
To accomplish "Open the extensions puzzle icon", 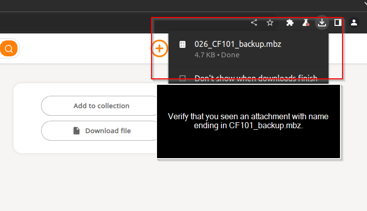I will click(x=290, y=22).
